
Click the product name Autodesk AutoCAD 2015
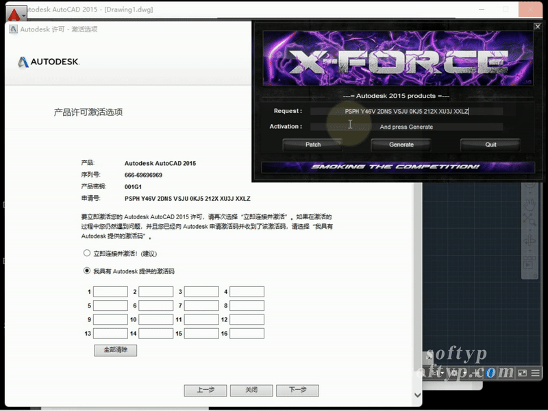point(160,163)
